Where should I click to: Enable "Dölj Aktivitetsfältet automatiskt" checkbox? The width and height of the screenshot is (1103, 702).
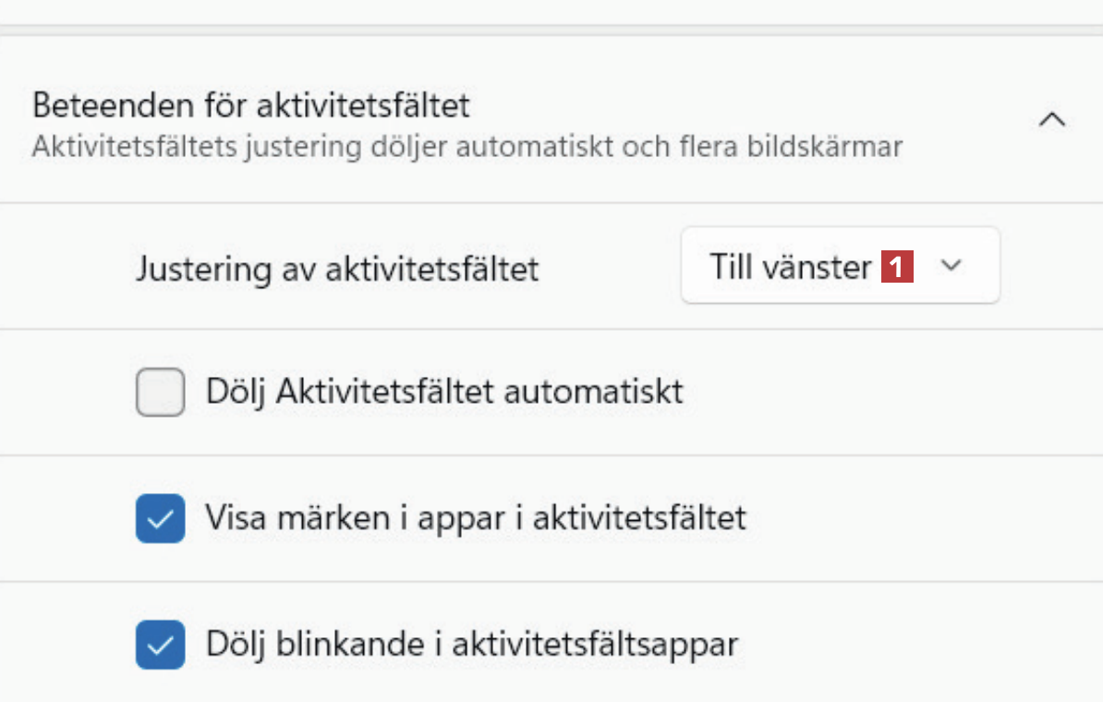tap(160, 393)
